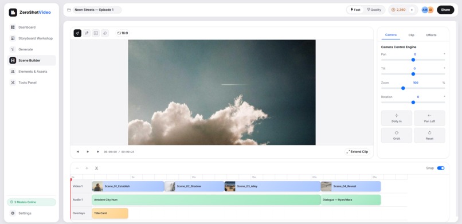
Task: Click the project folder icon
Action: point(69,10)
